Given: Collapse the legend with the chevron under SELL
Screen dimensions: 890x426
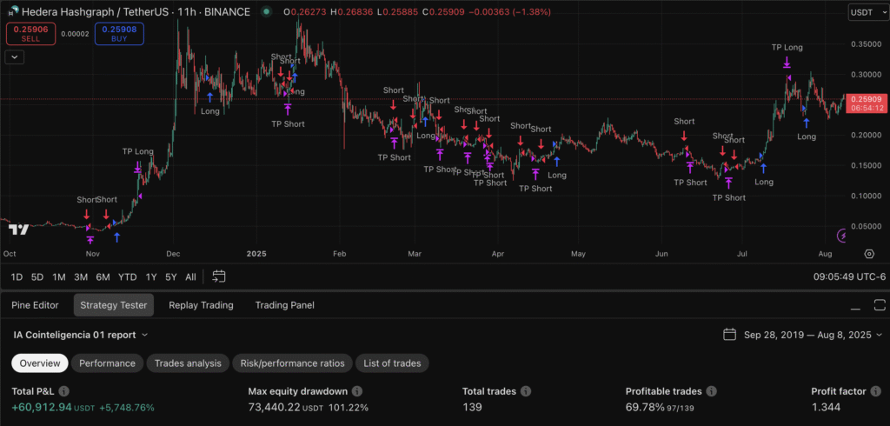Looking at the screenshot, I should click(x=14, y=57).
